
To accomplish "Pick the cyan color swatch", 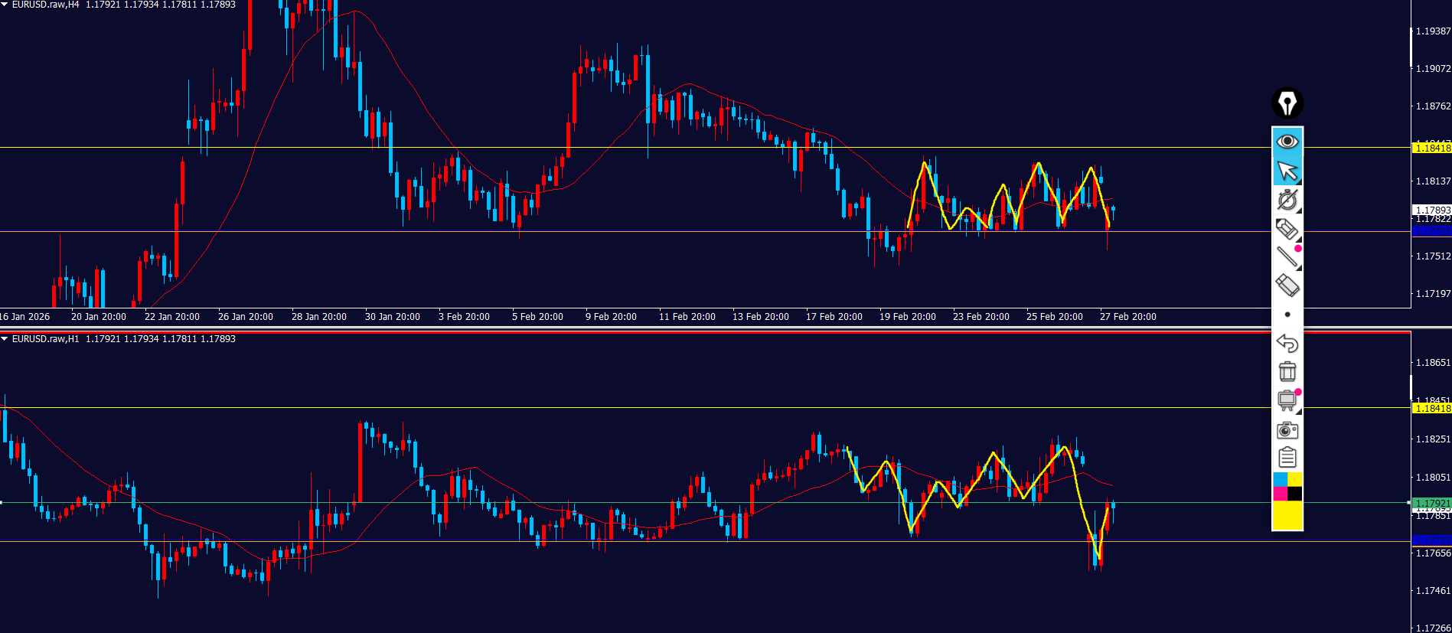I will [1280, 479].
